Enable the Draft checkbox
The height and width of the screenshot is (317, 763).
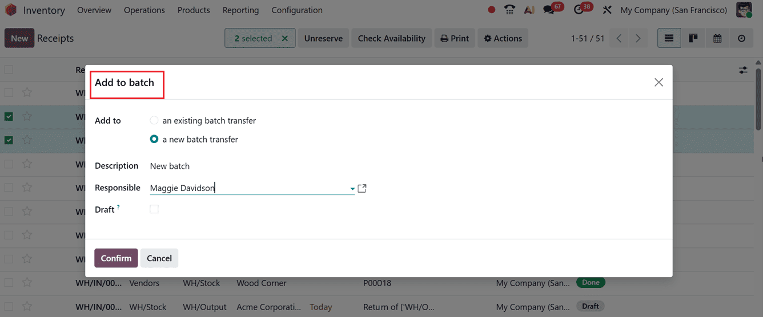tap(154, 209)
